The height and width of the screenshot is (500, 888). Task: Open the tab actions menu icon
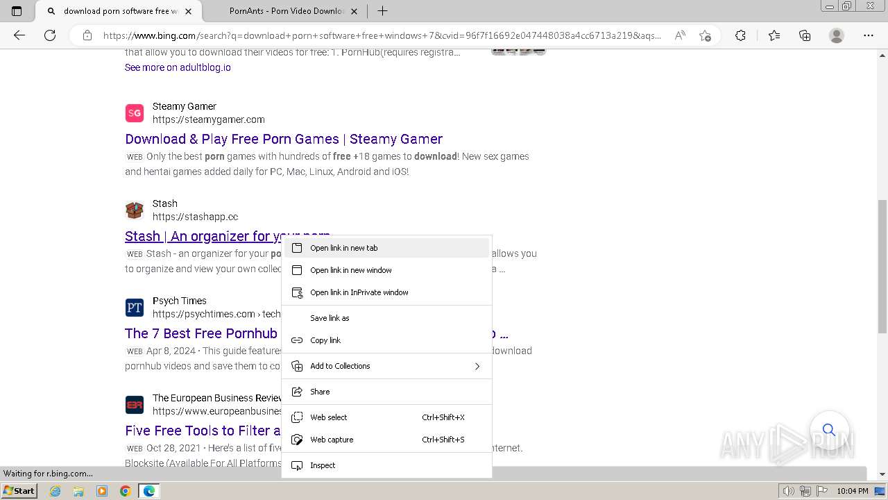click(17, 11)
